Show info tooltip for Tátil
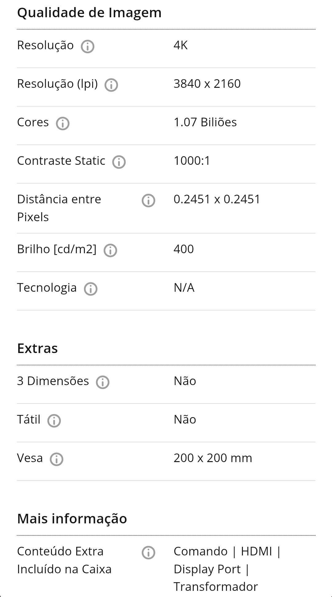The image size is (332, 597). (54, 421)
